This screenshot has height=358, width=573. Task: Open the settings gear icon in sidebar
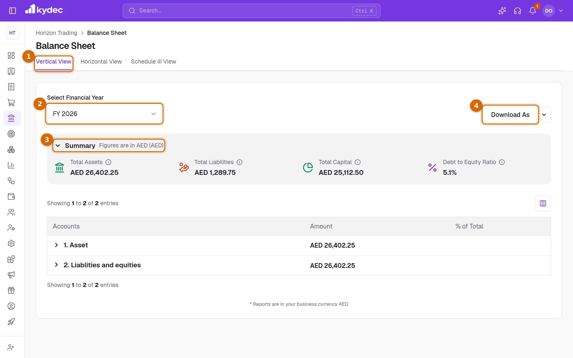point(11,243)
